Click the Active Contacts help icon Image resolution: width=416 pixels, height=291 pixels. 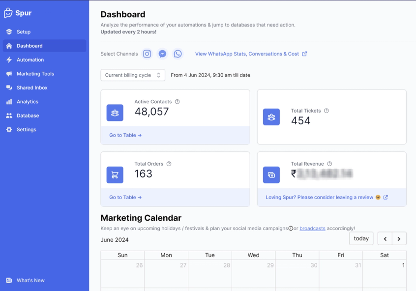(x=177, y=102)
